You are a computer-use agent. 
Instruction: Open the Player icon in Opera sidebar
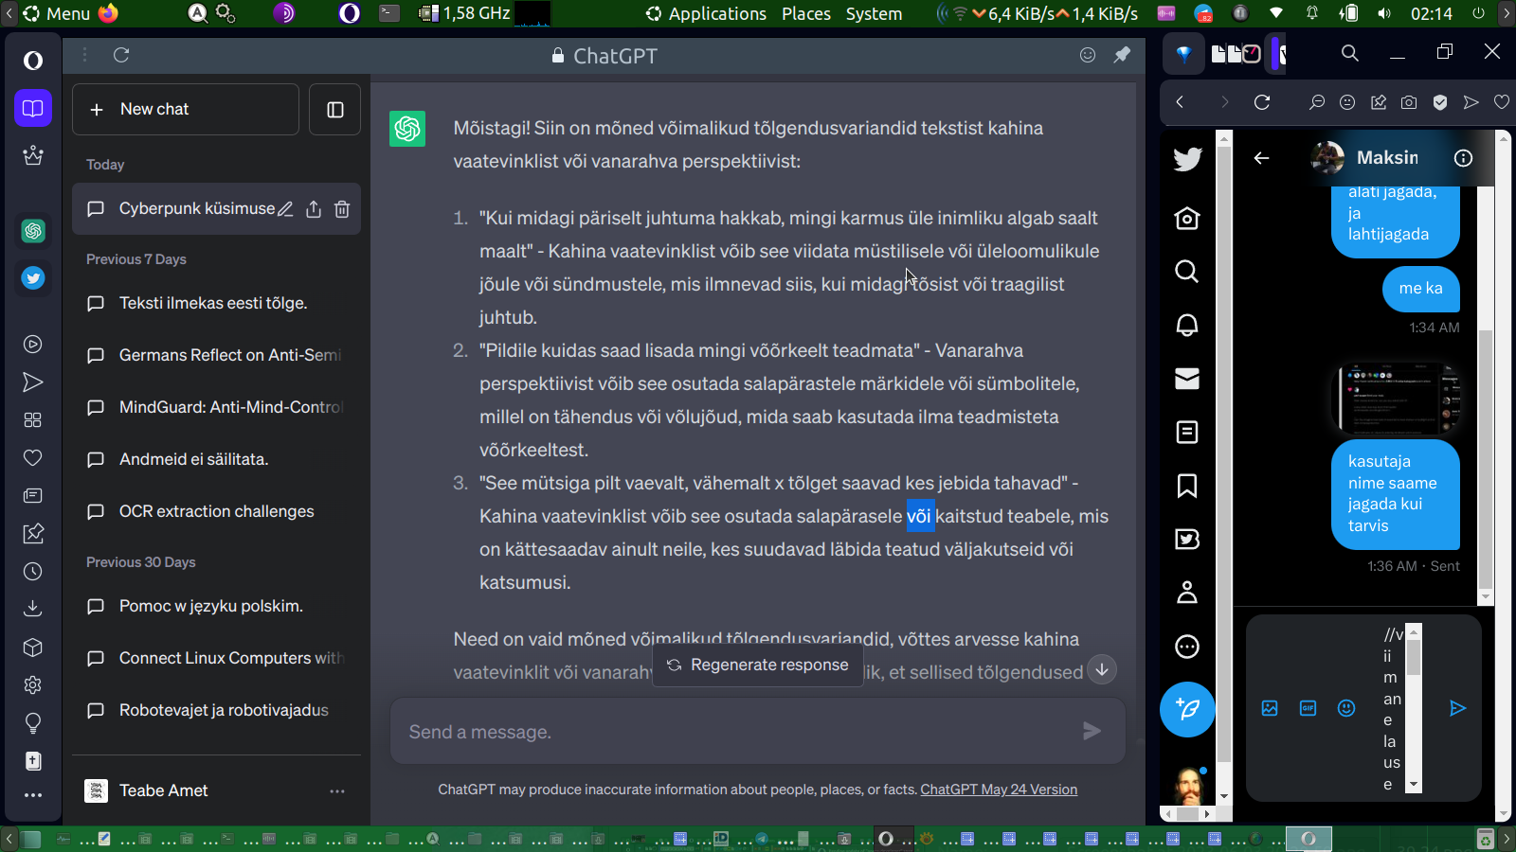[33, 345]
